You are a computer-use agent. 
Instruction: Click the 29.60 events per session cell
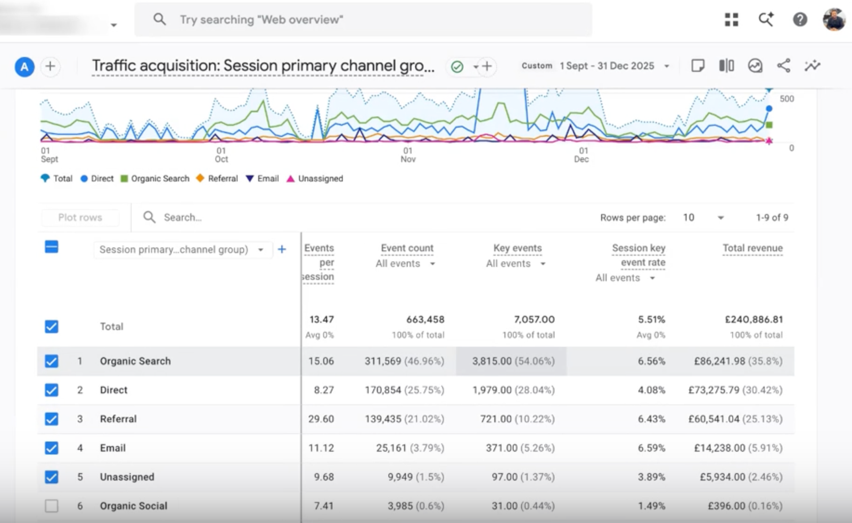point(321,419)
